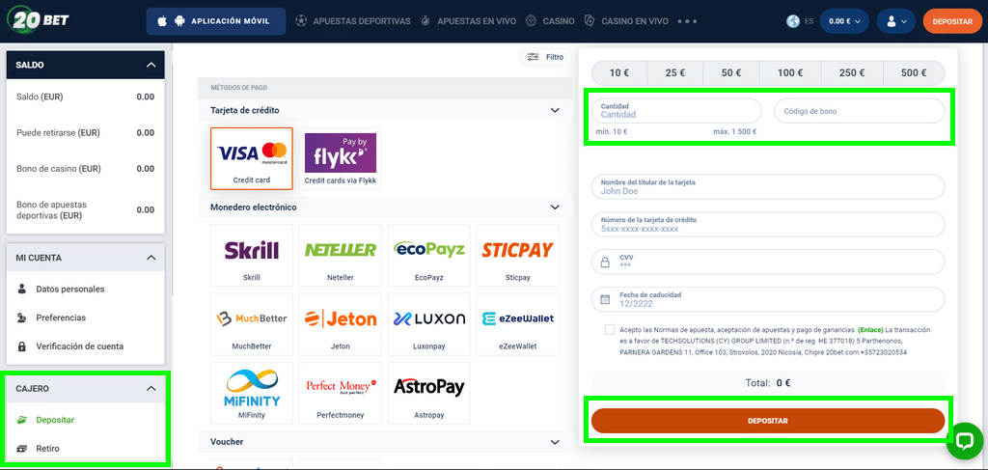The image size is (988, 470).
Task: Click the 20BET logo
Action: 40,20
